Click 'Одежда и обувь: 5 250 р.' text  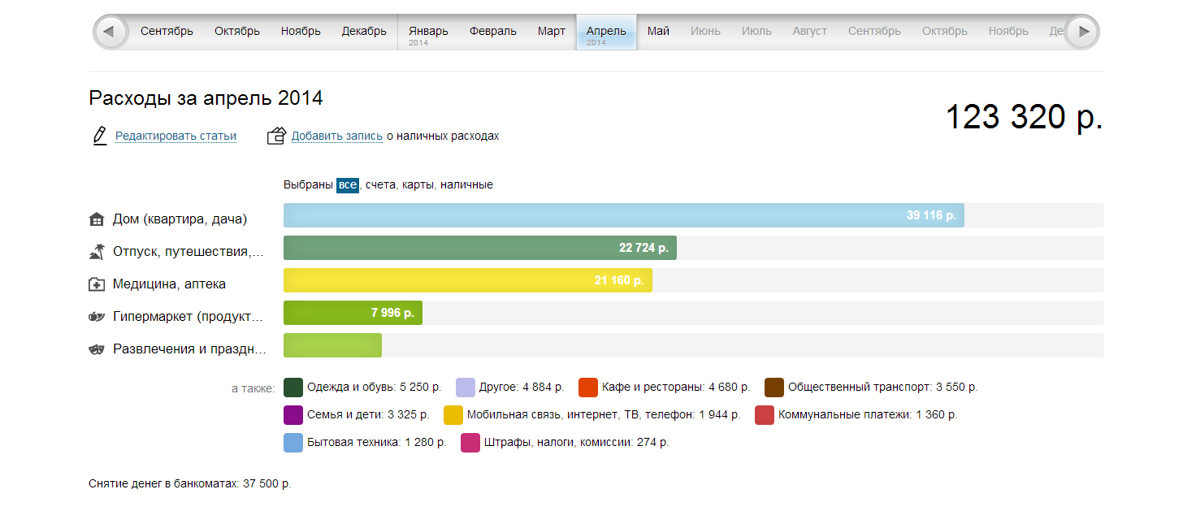tap(374, 388)
